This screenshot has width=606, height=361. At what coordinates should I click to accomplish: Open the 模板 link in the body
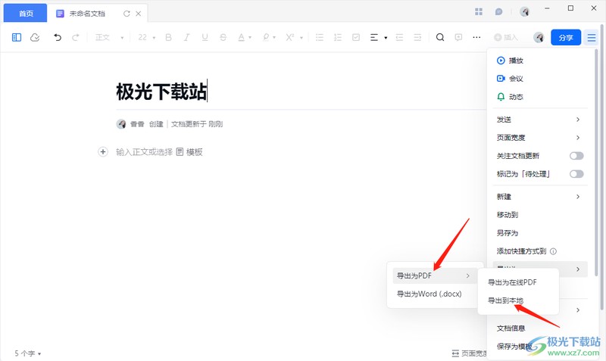pos(189,152)
